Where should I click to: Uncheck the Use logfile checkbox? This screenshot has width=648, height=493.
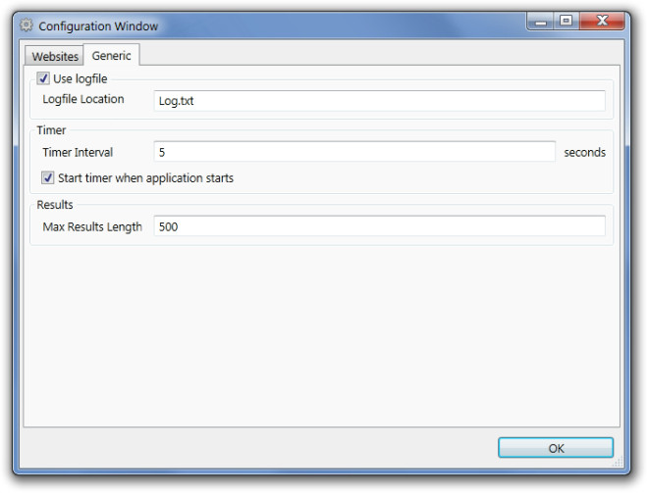click(43, 78)
